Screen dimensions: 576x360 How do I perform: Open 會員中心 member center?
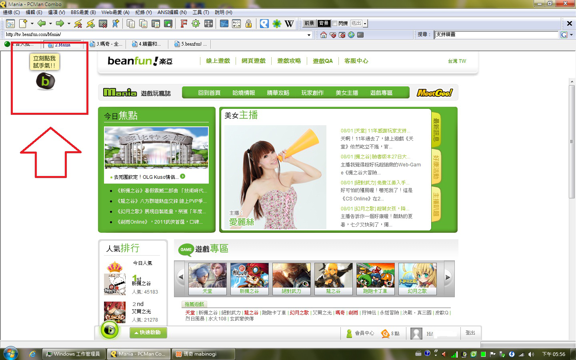tap(360, 333)
